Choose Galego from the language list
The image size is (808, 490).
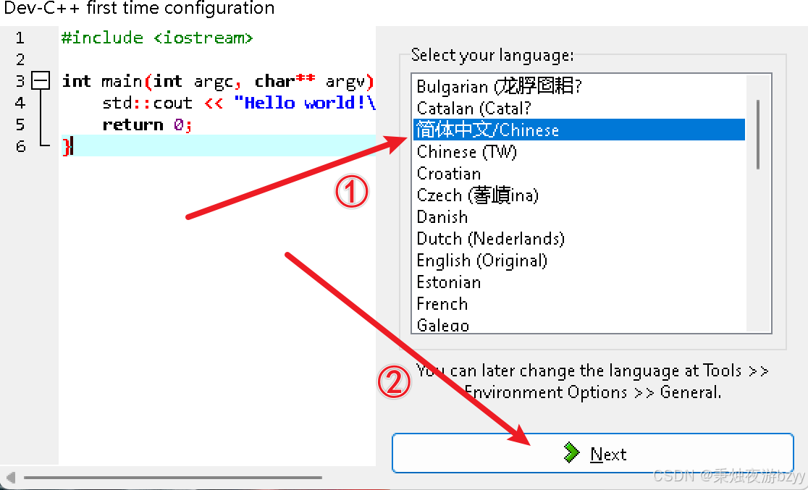coord(578,324)
